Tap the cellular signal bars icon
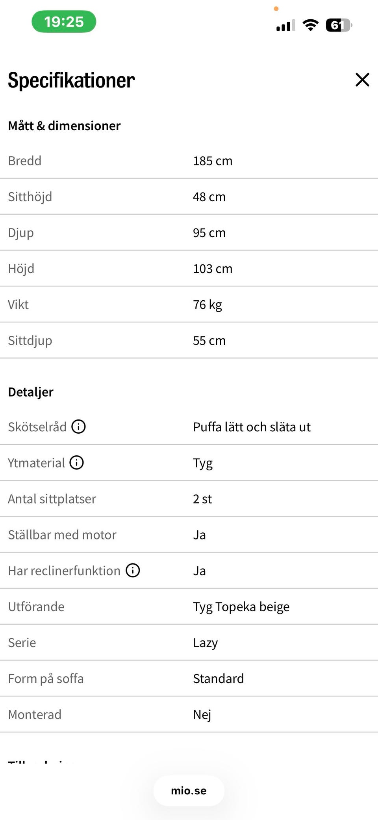This screenshot has height=820, width=378. (286, 26)
